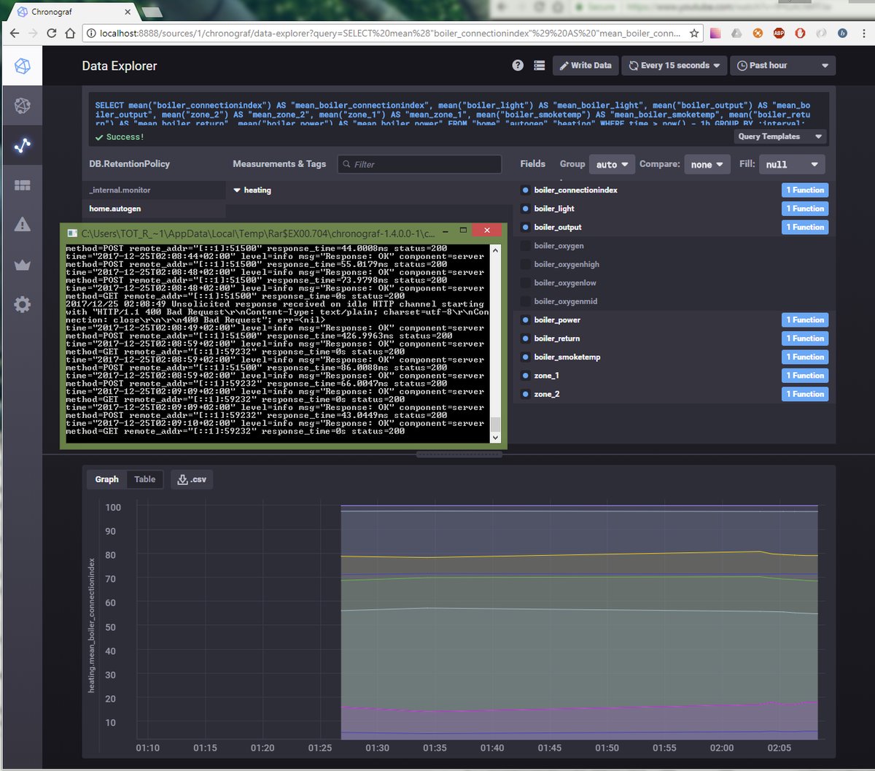875x771 pixels.
Task: Switch to the Table view tab
Action: [144, 479]
